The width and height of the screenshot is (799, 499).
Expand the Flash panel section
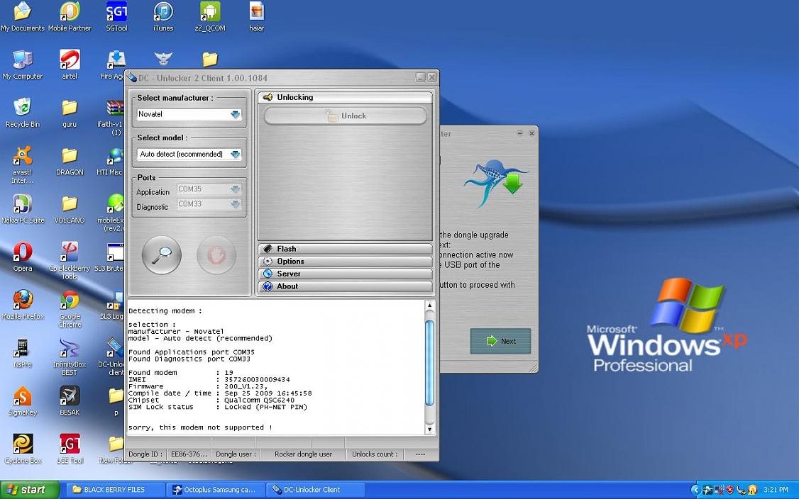[x=345, y=249]
